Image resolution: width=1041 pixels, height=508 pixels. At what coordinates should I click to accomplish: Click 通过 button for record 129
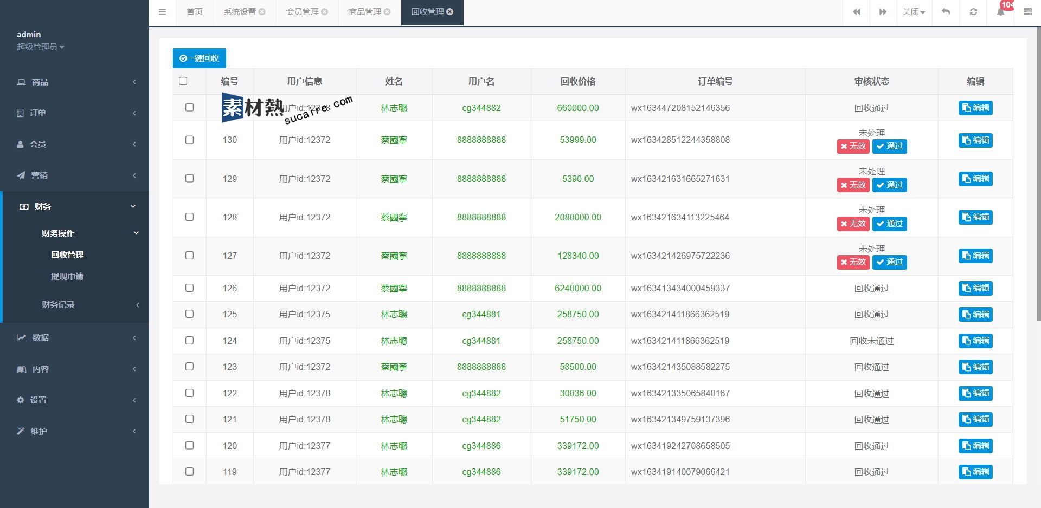point(889,185)
